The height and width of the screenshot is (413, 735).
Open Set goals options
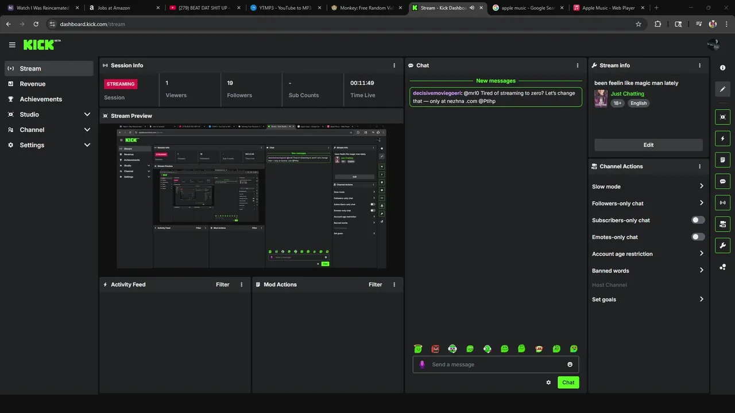click(648, 299)
